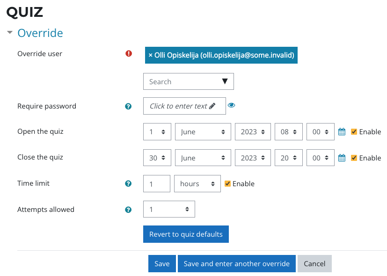Click the pencil edit icon in password field

(x=212, y=106)
